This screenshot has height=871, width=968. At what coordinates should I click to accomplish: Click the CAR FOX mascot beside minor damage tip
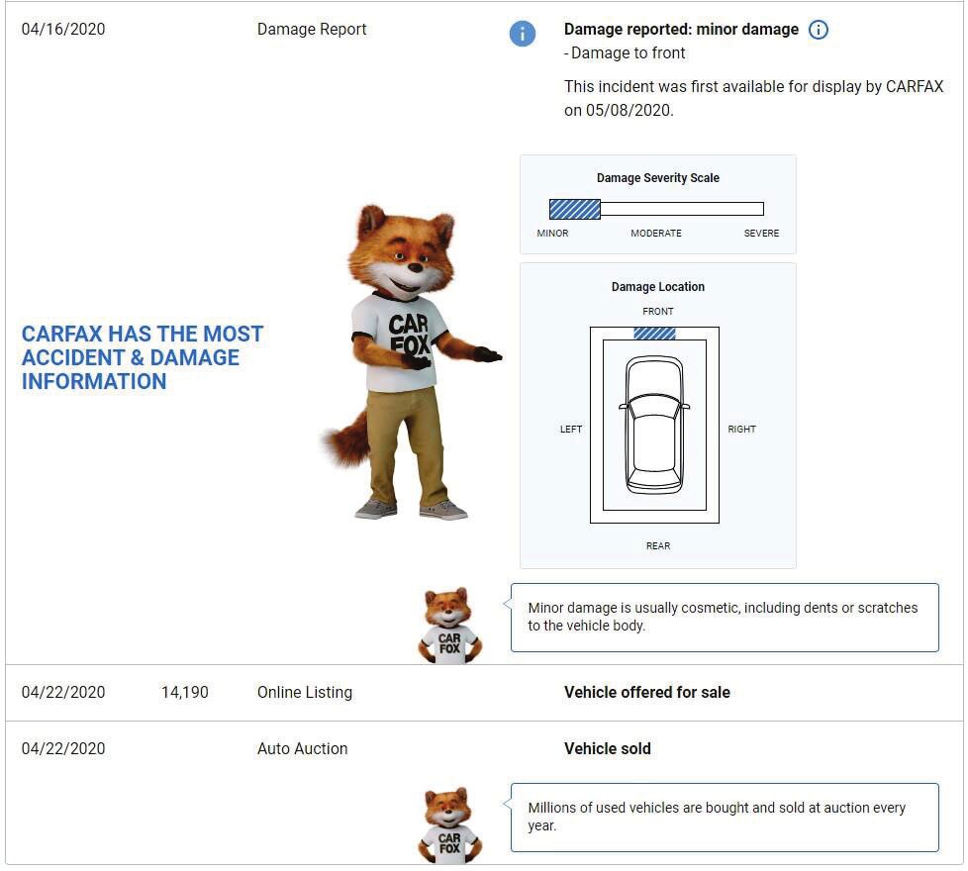click(x=449, y=626)
